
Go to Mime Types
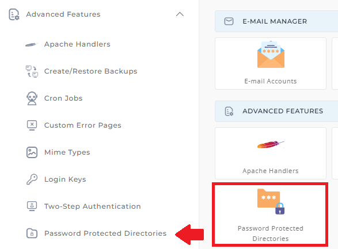pos(67,152)
